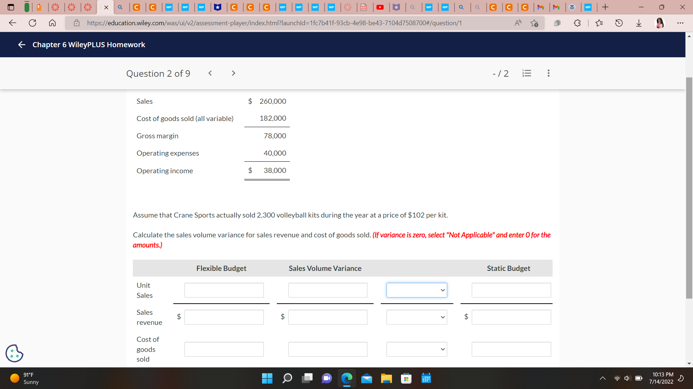The width and height of the screenshot is (693, 389).
Task: Go back via Chapter 6 header arrow
Action: 22,45
